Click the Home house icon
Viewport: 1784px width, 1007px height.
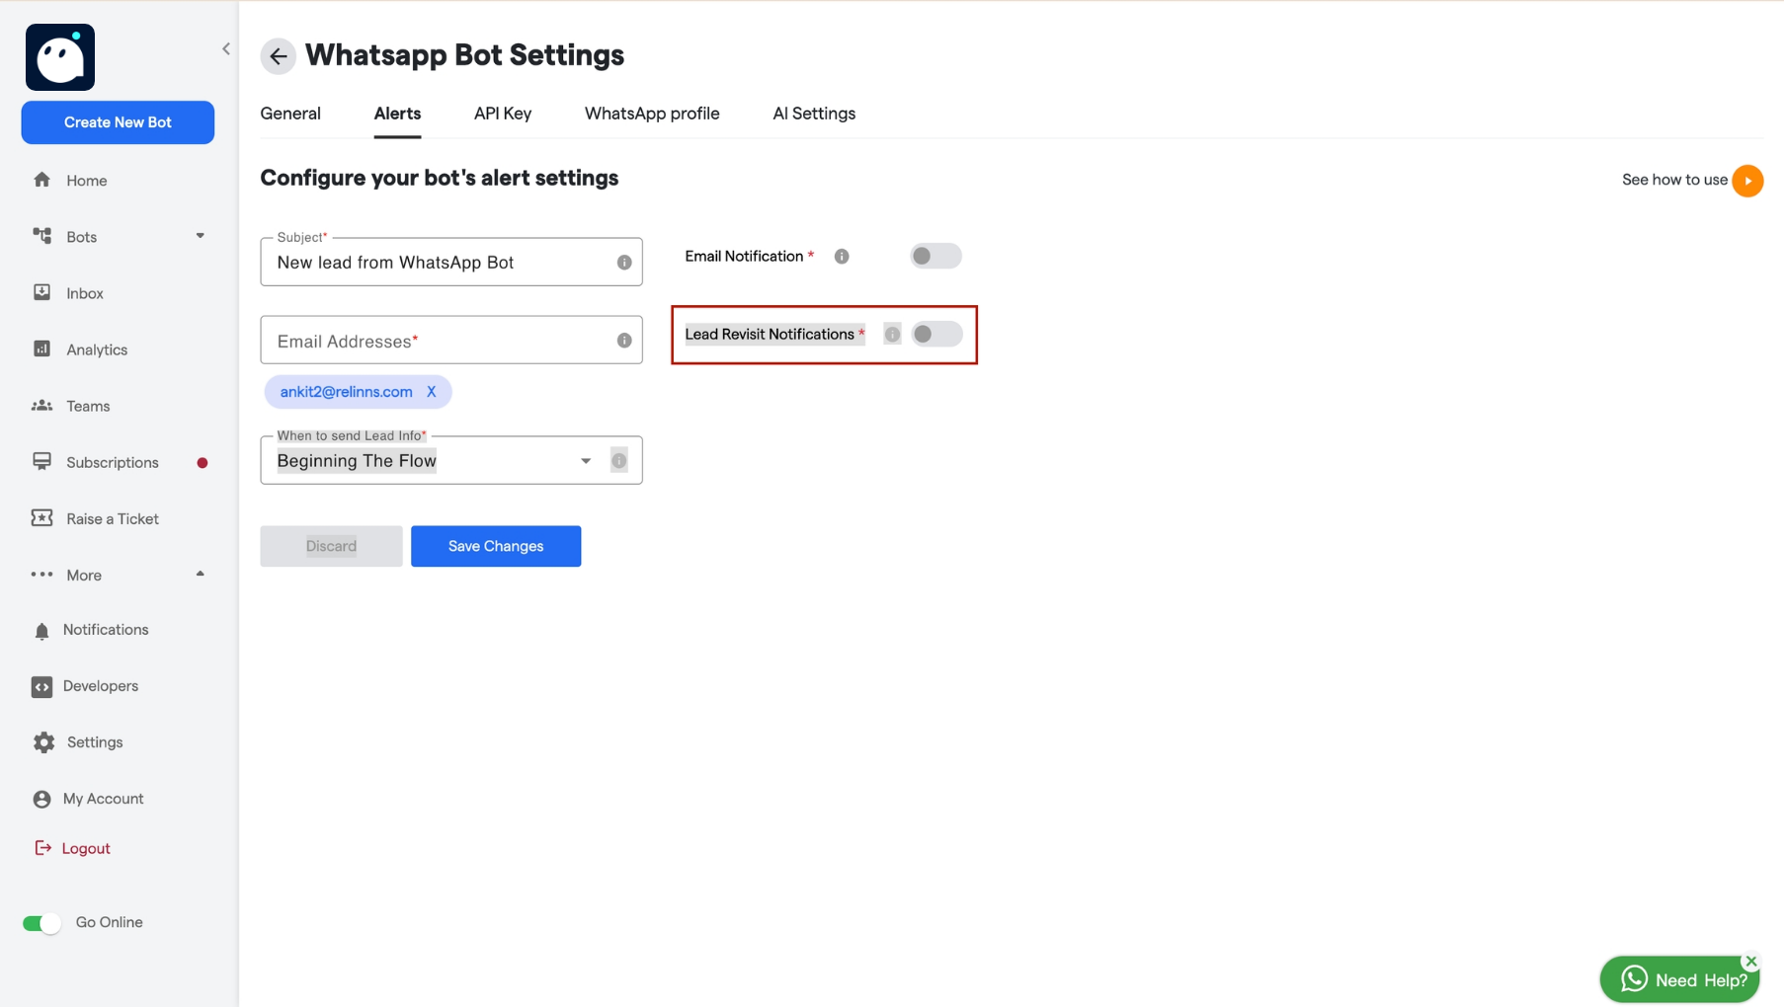coord(41,180)
